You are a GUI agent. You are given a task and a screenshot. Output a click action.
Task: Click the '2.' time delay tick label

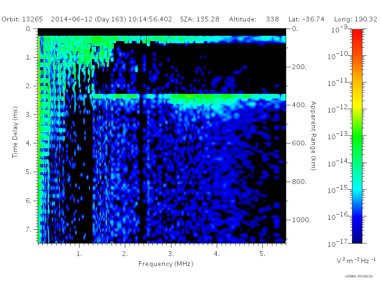tap(29, 86)
